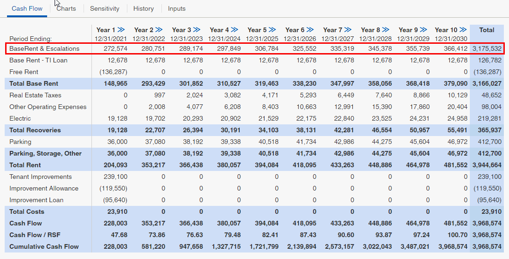509x259 pixels.
Task: Click the Free Rent Year 1 value
Action: [x=114, y=72]
